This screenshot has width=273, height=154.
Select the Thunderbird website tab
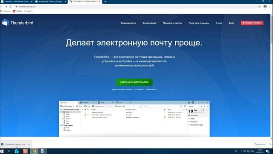pos(85,2)
